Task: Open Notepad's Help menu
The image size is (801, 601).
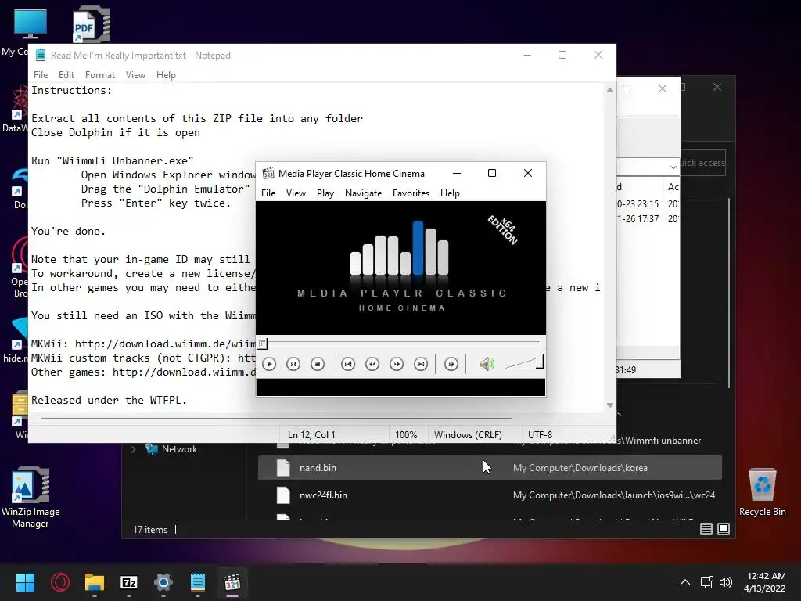Action: click(166, 75)
